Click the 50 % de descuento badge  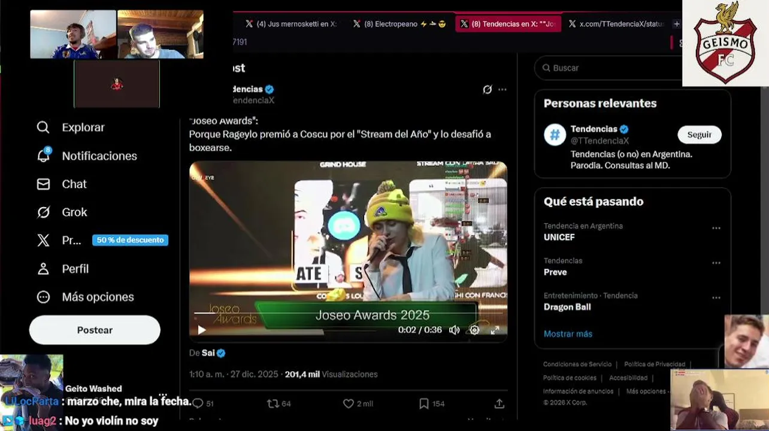pos(130,240)
